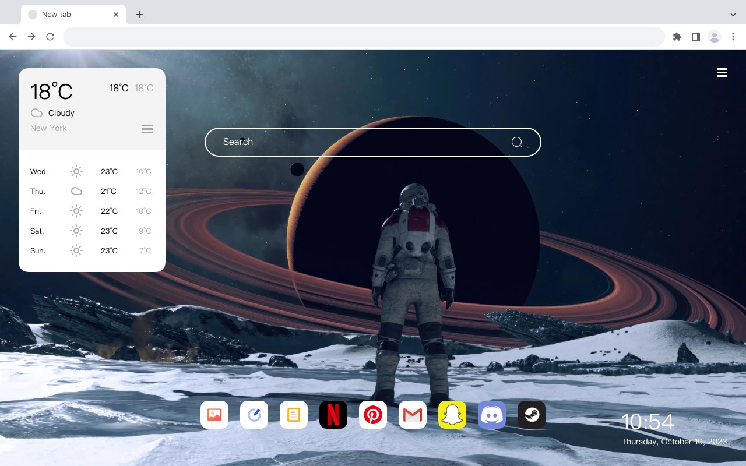Go forward to the next page
746x466 pixels.
click(31, 37)
